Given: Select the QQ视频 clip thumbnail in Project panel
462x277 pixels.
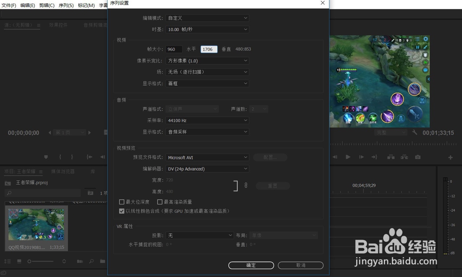Looking at the screenshot, I should [36, 225].
